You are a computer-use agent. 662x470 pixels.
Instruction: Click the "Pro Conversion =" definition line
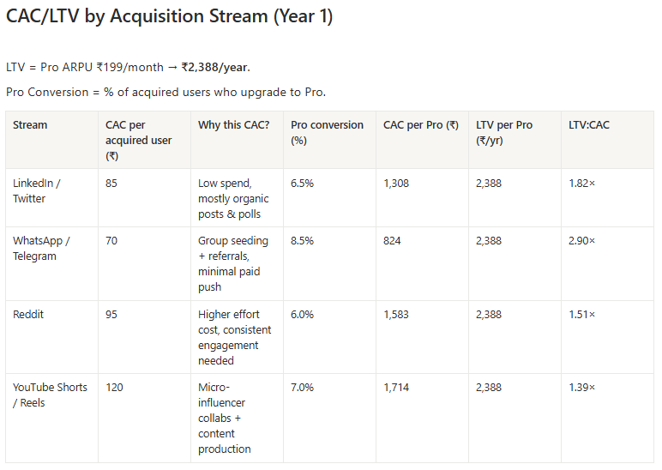point(165,92)
